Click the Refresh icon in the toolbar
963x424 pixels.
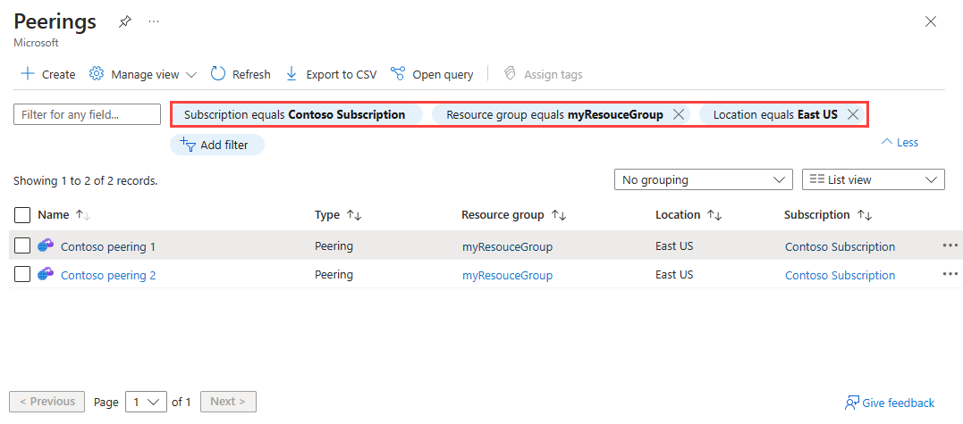218,74
